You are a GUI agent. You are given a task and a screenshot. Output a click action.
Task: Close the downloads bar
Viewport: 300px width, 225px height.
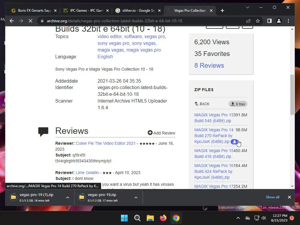click(x=289, y=197)
